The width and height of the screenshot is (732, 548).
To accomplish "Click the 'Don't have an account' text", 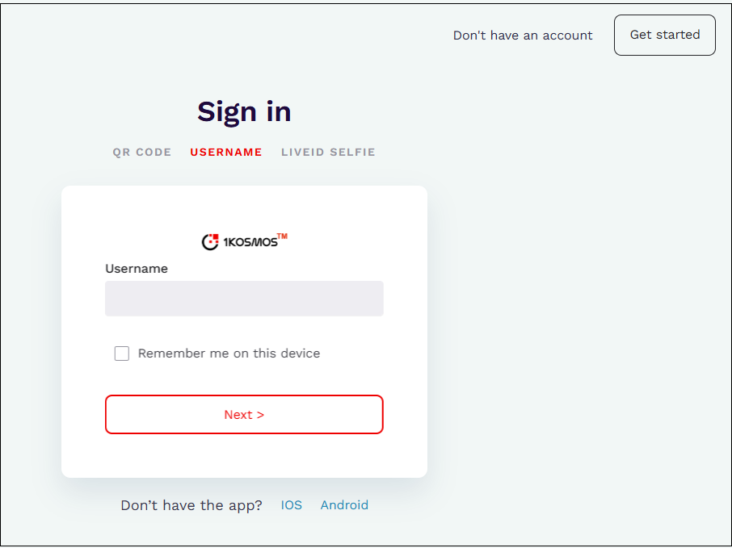I will pos(523,36).
